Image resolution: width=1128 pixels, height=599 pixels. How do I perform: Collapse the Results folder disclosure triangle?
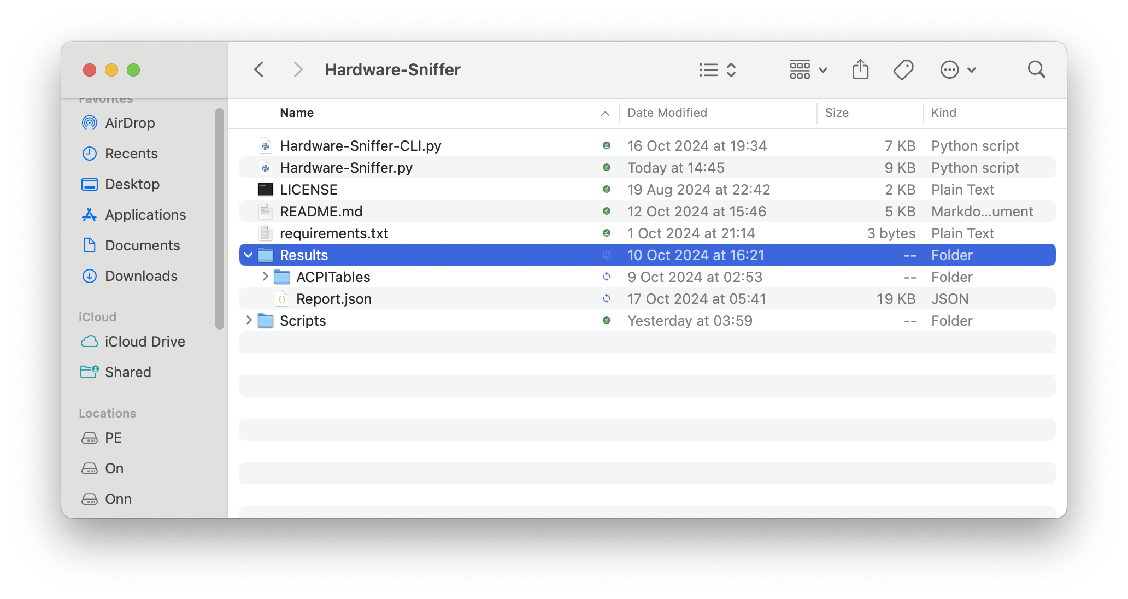249,255
